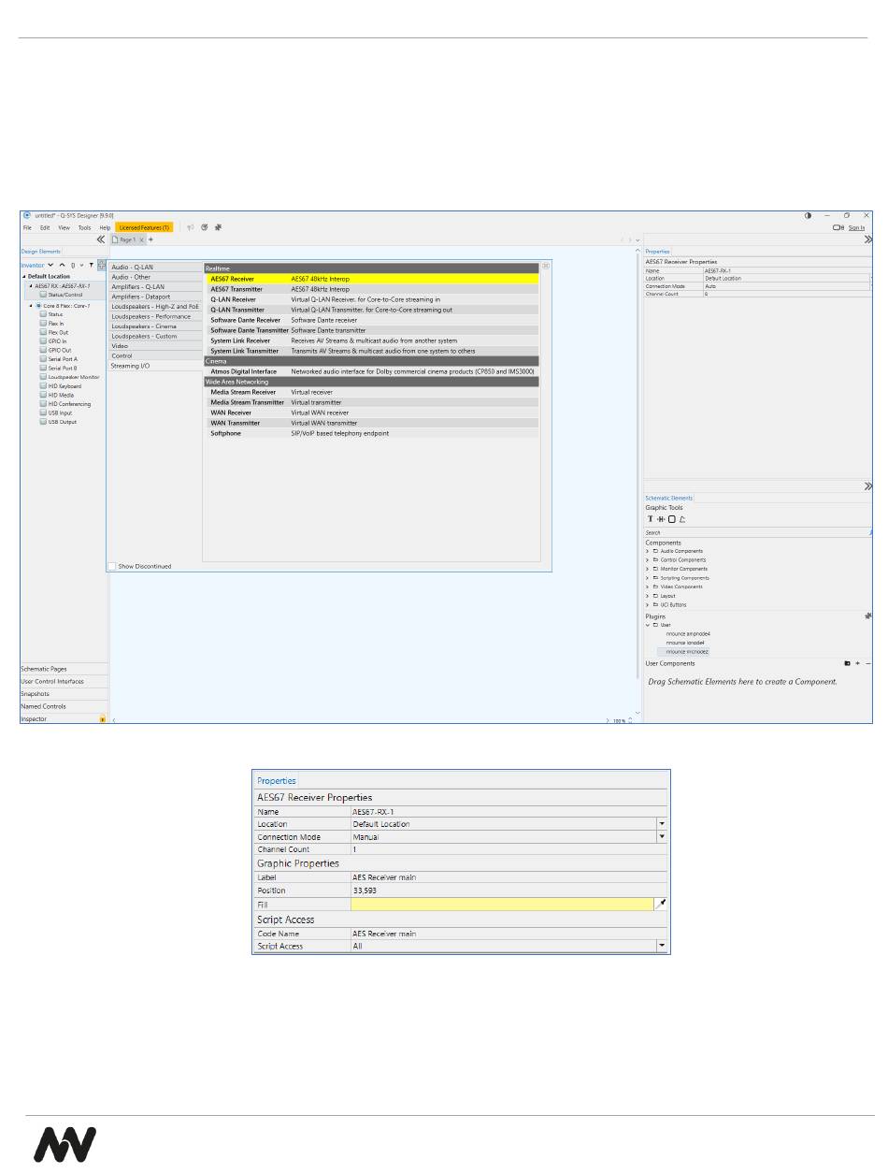The height and width of the screenshot is (1173, 888).
Task: Expand the Scripting Components folder
Action: (647, 578)
